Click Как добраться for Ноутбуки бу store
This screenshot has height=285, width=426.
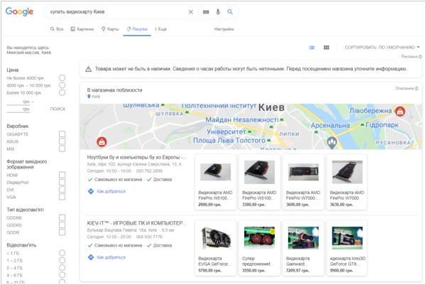coord(111,191)
